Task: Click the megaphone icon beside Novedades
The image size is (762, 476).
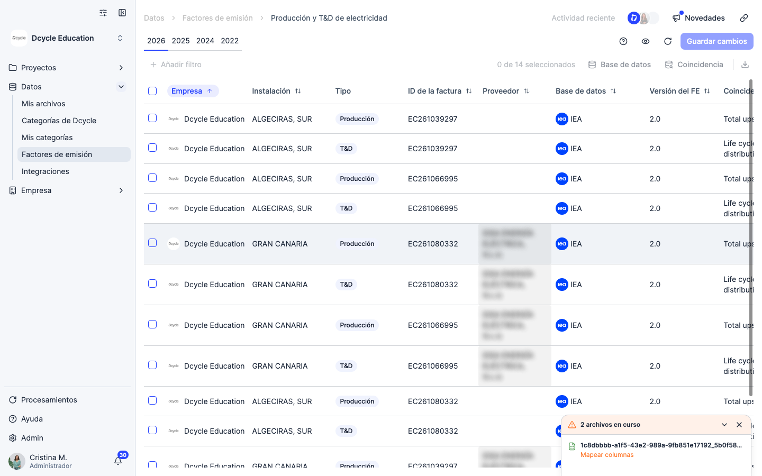Action: [676, 18]
